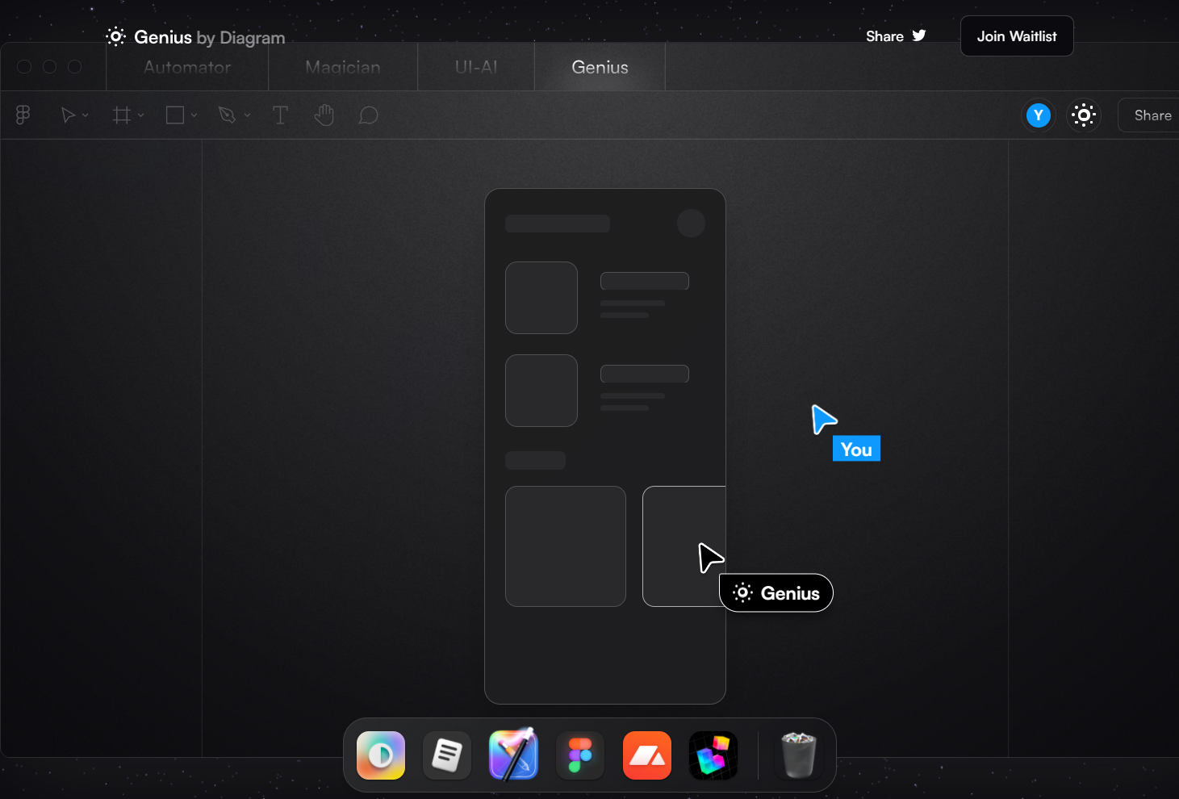Open the orange-red app icon in dock
This screenshot has width=1179, height=799.
(647, 755)
